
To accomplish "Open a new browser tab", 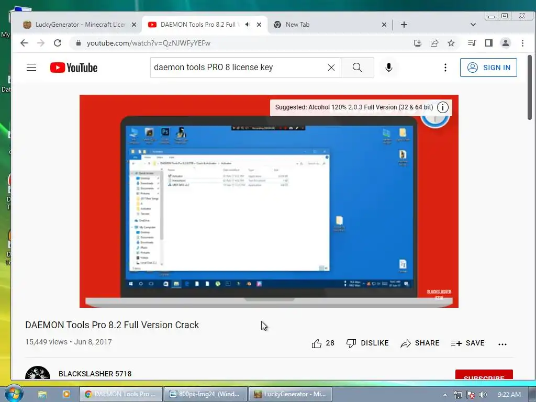I will point(404,25).
